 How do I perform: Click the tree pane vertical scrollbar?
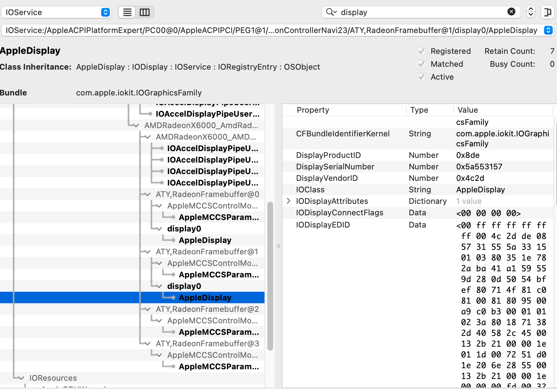pos(270,276)
